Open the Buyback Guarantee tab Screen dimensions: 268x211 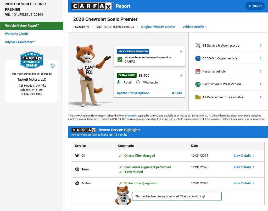coord(20,42)
